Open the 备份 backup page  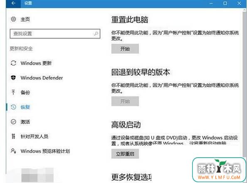(x=25, y=93)
